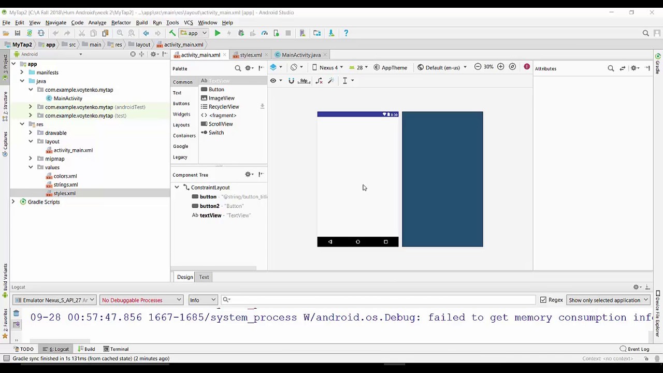The image size is (663, 373).
Task: Switch to the styles.xml editor tab
Action: click(x=250, y=55)
